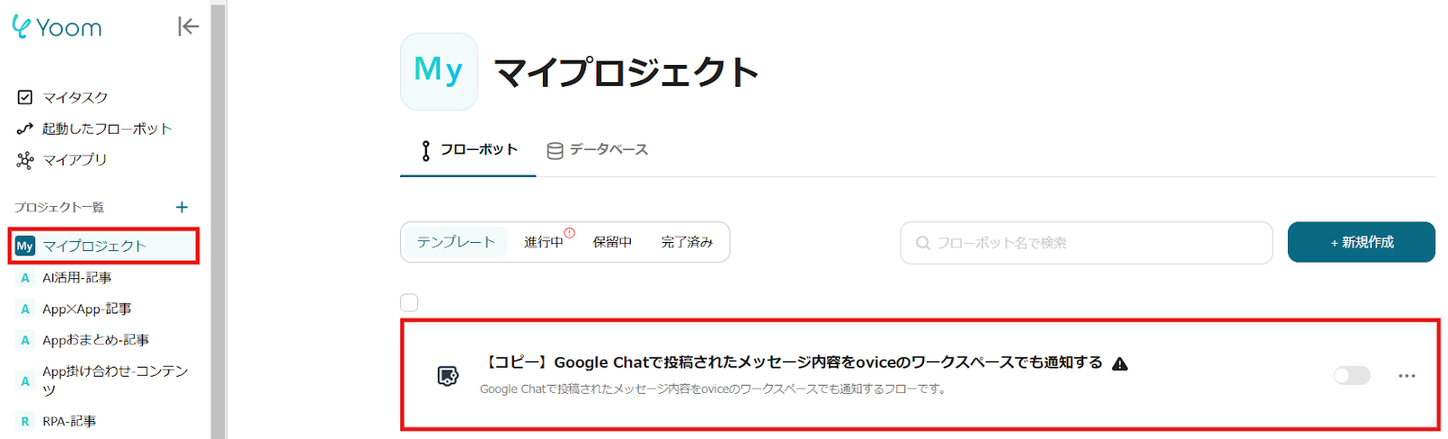
Task: Toggle the Google Chat flowbot on/off switch
Action: 1352,375
